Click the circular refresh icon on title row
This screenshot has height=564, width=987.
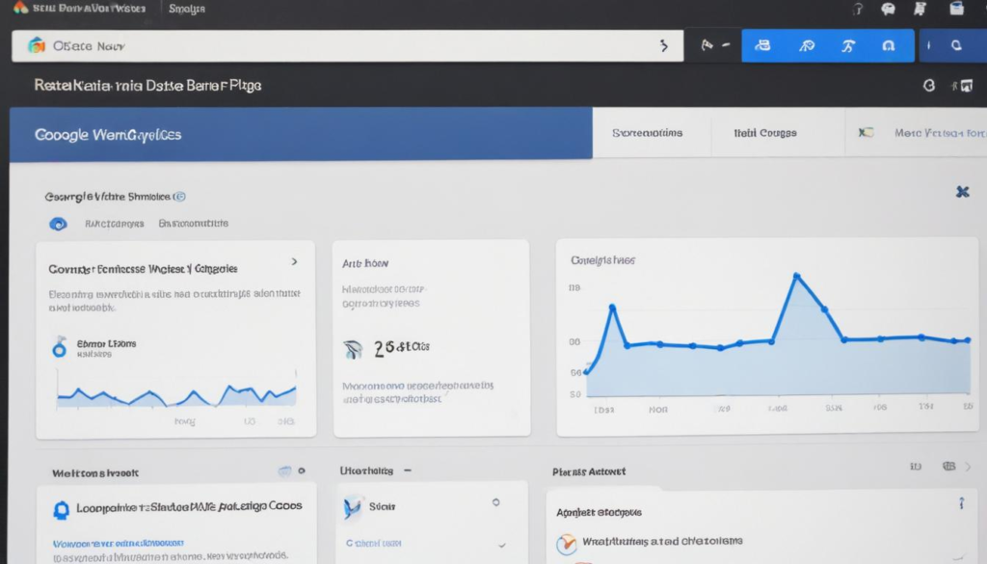[929, 85]
